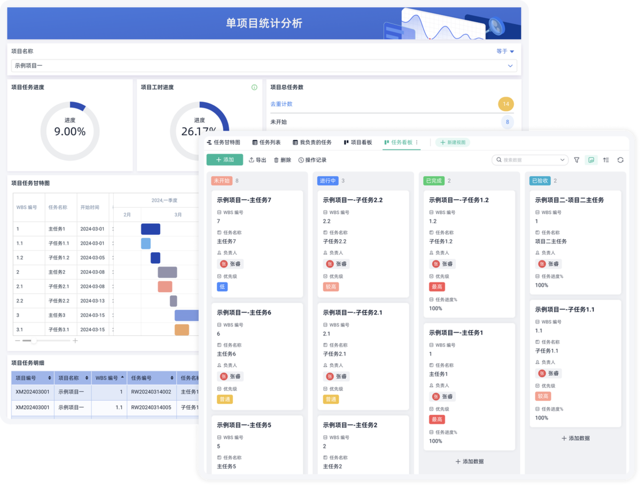The height and width of the screenshot is (486, 641).
Task: Click 张睿 avatar on the 子任务1.2 card
Action: point(436,264)
